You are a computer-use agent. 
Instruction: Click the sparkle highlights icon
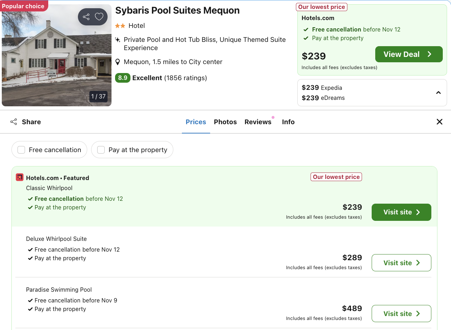click(x=118, y=40)
